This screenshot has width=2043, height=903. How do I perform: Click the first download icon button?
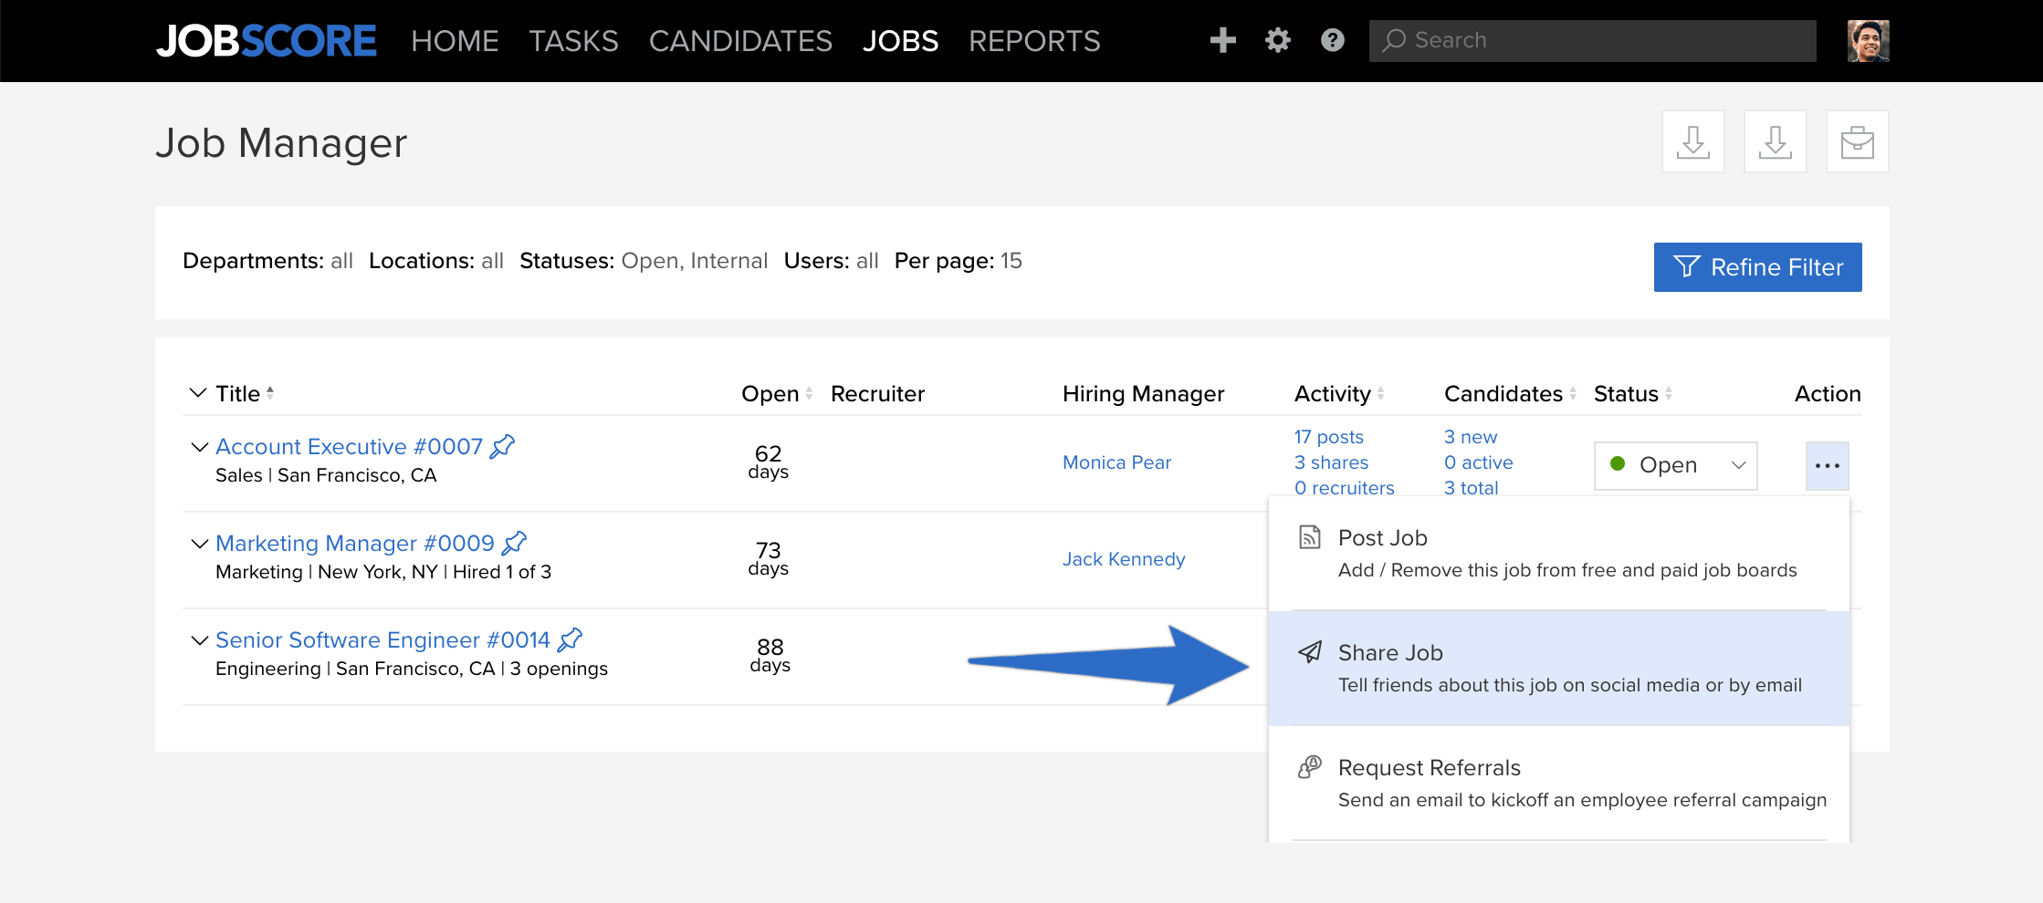point(1693,141)
